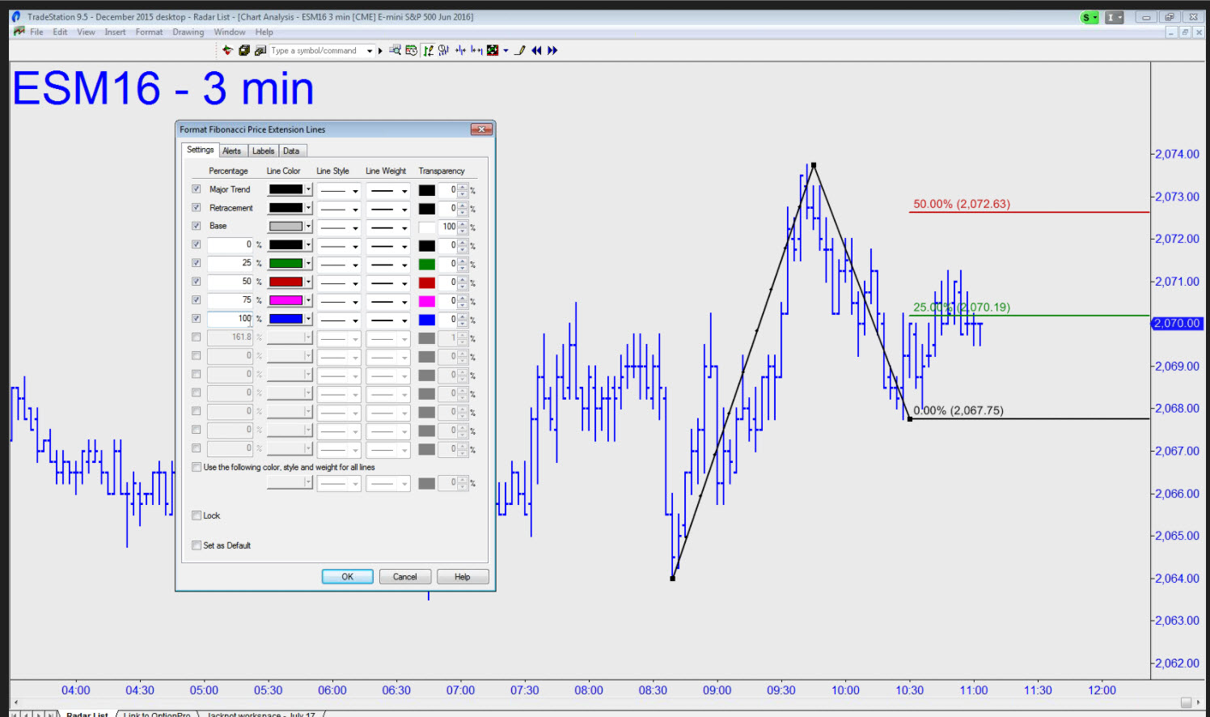Enable the 161.8 percent level checkbox
Viewport: 1210px width, 717px height.
[x=196, y=337]
